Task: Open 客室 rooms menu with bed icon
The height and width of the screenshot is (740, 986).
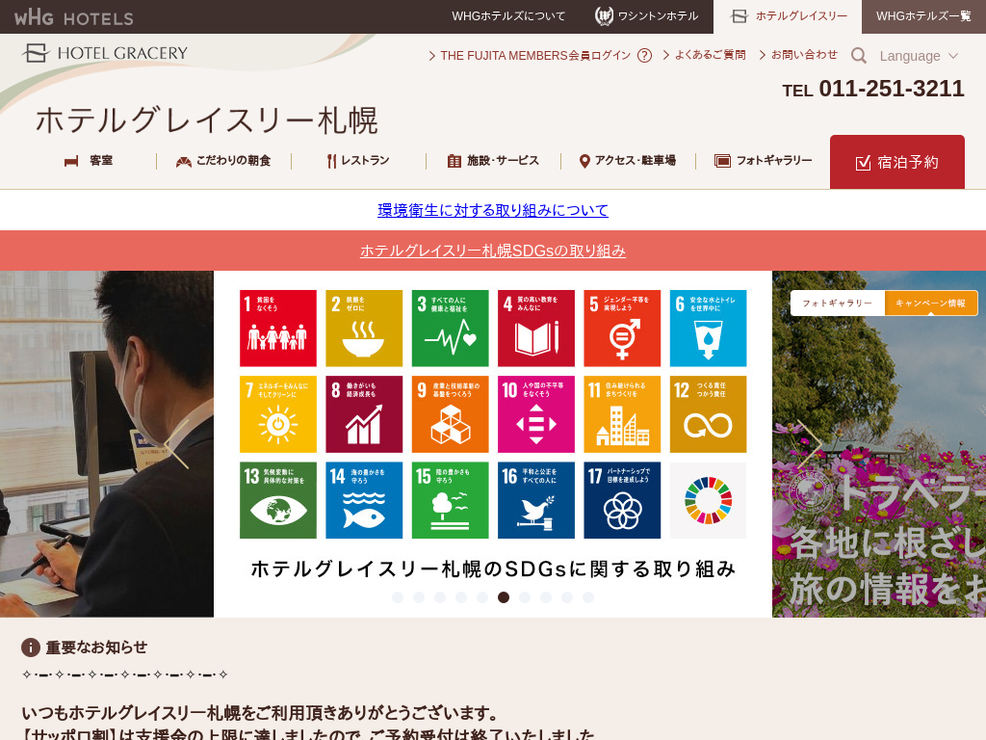Action: click(x=89, y=161)
